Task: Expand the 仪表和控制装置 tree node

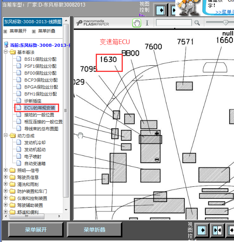Action: [x=5, y=198]
